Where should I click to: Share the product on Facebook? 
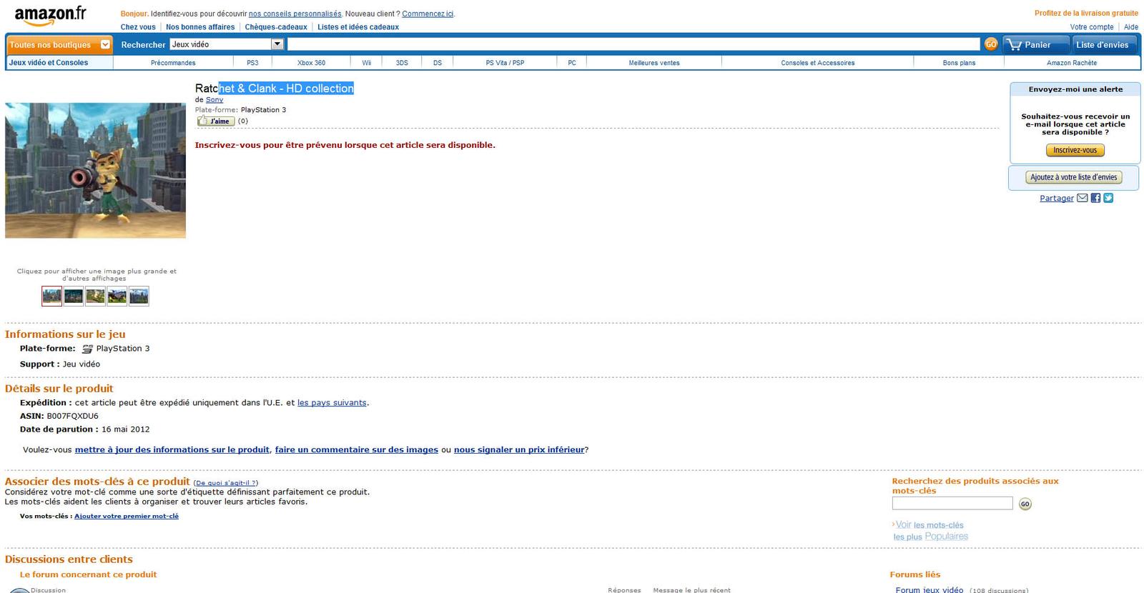(1095, 198)
